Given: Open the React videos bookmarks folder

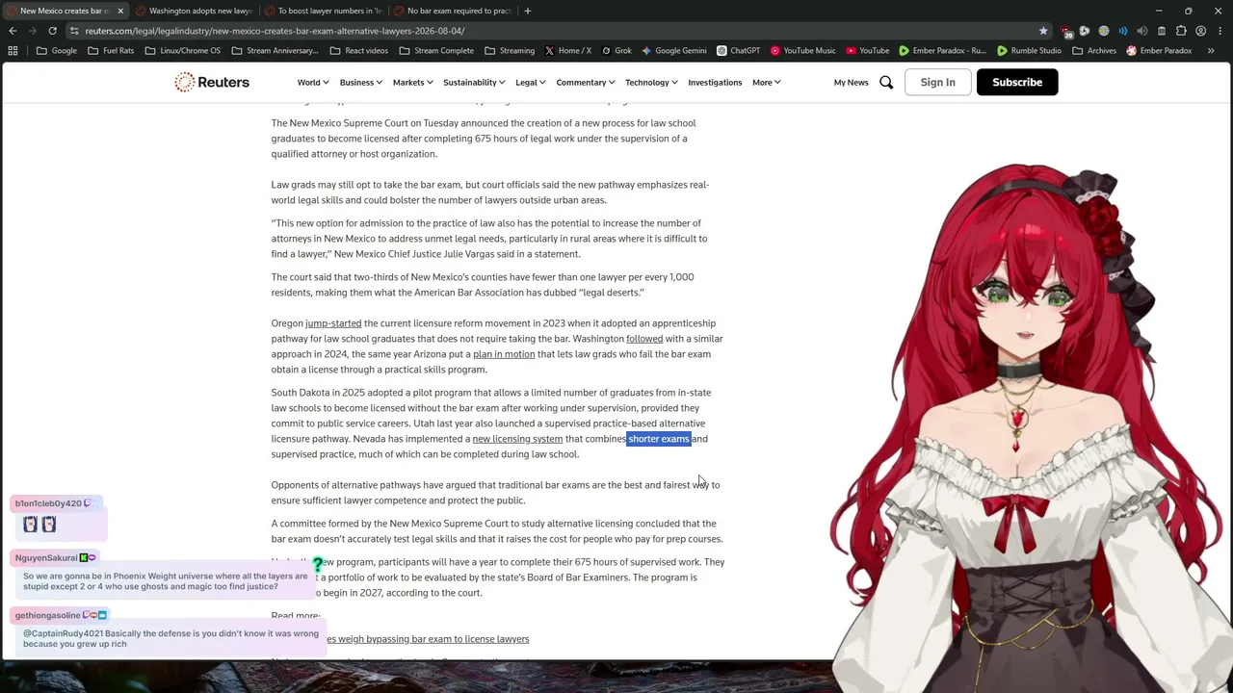Looking at the screenshot, I should pos(358,51).
